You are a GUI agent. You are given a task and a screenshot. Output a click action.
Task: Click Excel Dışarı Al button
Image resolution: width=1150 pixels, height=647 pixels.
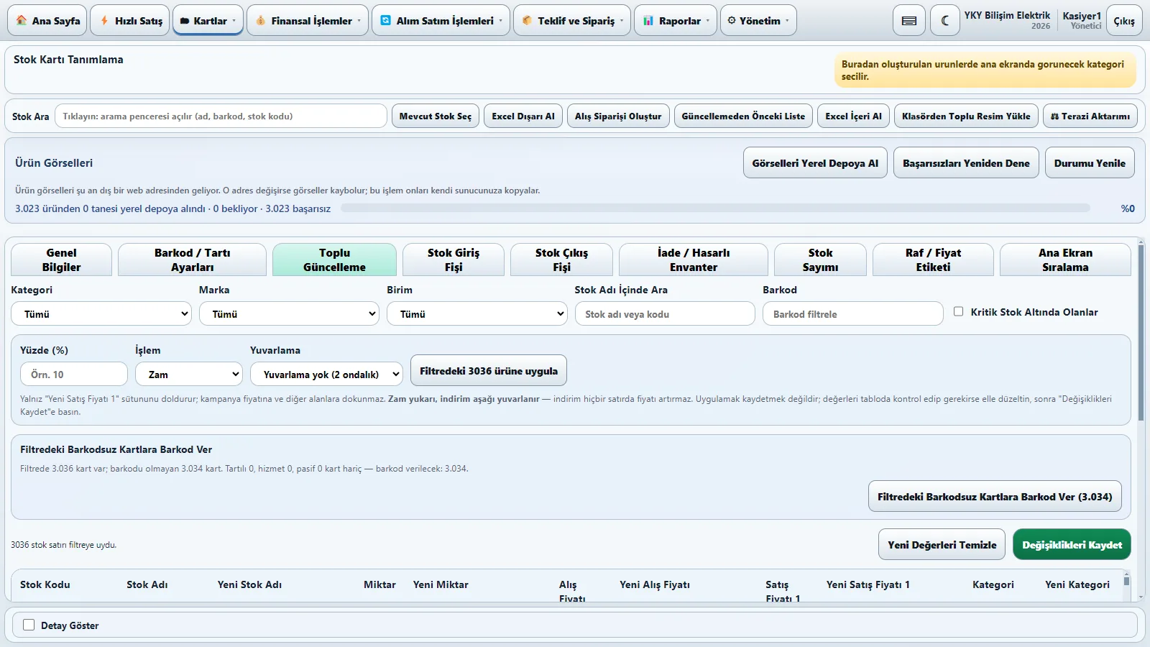tap(523, 116)
